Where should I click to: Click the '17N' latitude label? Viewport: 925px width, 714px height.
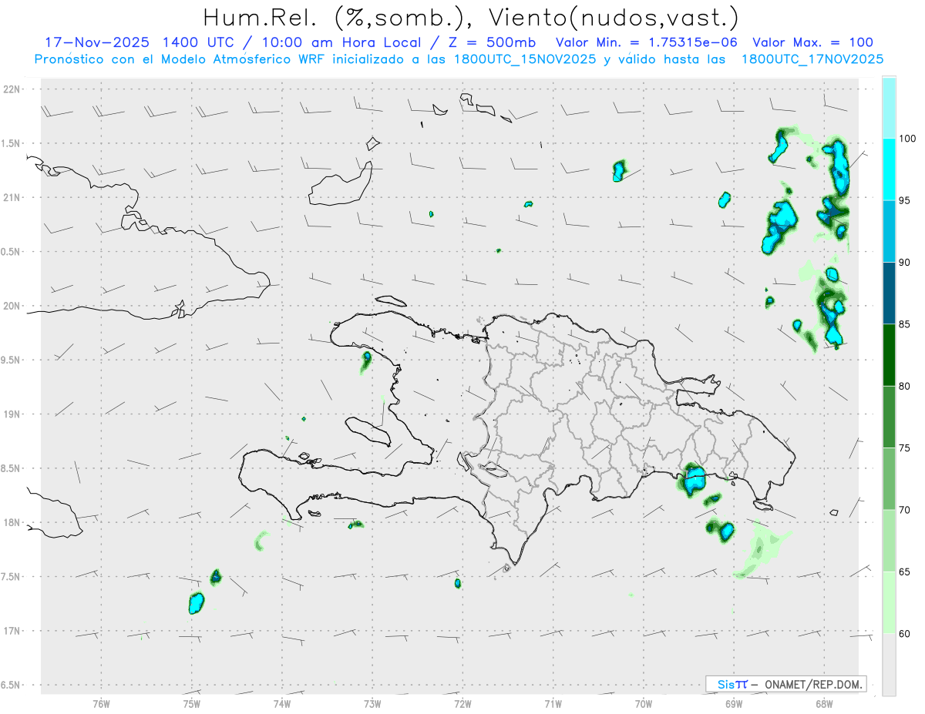(13, 631)
